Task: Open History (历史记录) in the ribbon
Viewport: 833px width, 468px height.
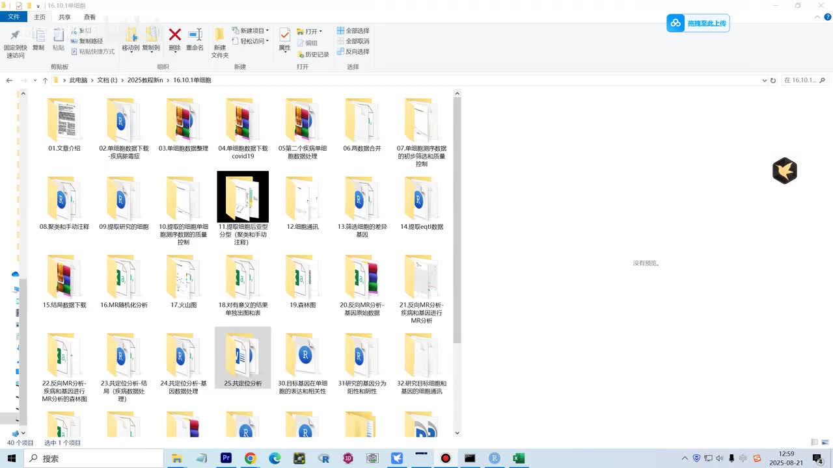Action: (312, 55)
